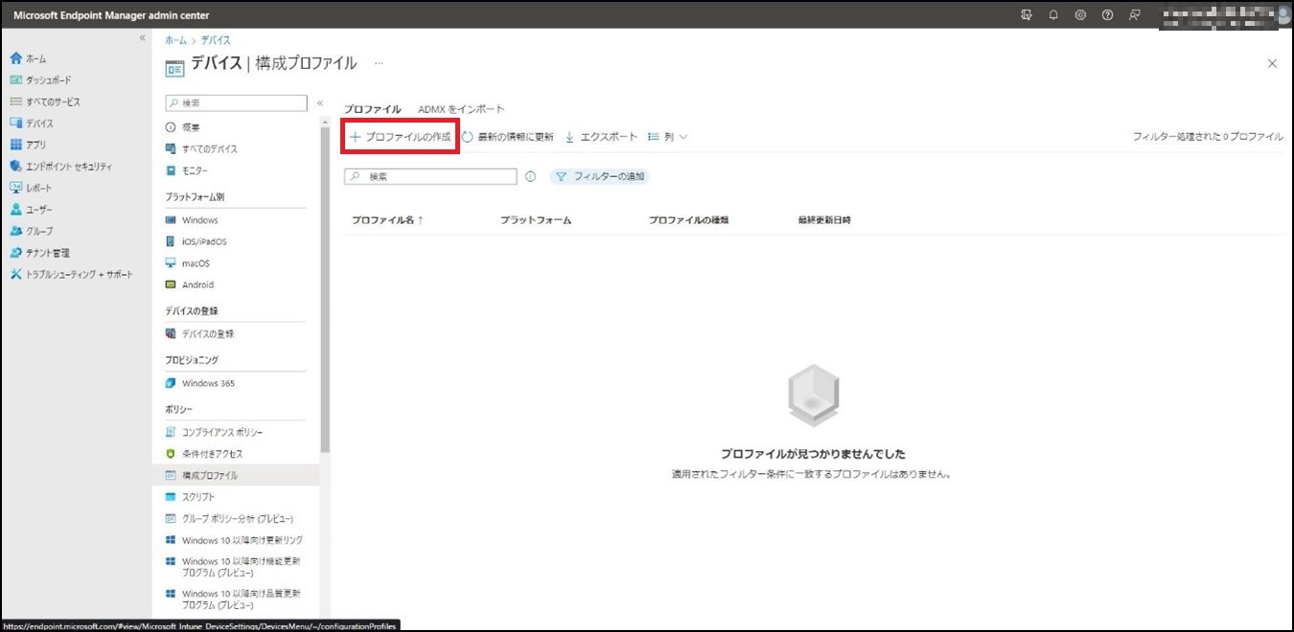
Task: Click プロファイルの作成 button
Action: point(400,137)
